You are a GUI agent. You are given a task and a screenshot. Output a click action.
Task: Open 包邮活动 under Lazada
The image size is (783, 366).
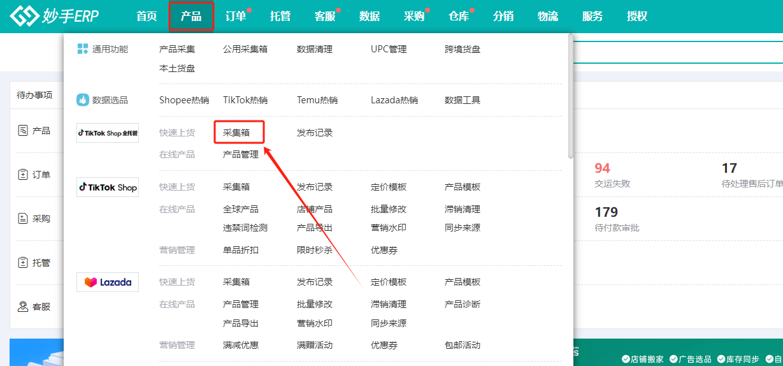(x=463, y=345)
